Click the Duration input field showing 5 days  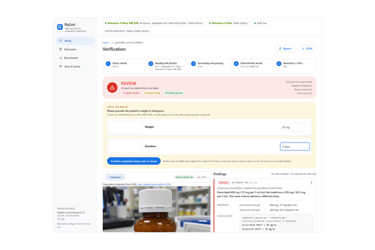pos(295,146)
